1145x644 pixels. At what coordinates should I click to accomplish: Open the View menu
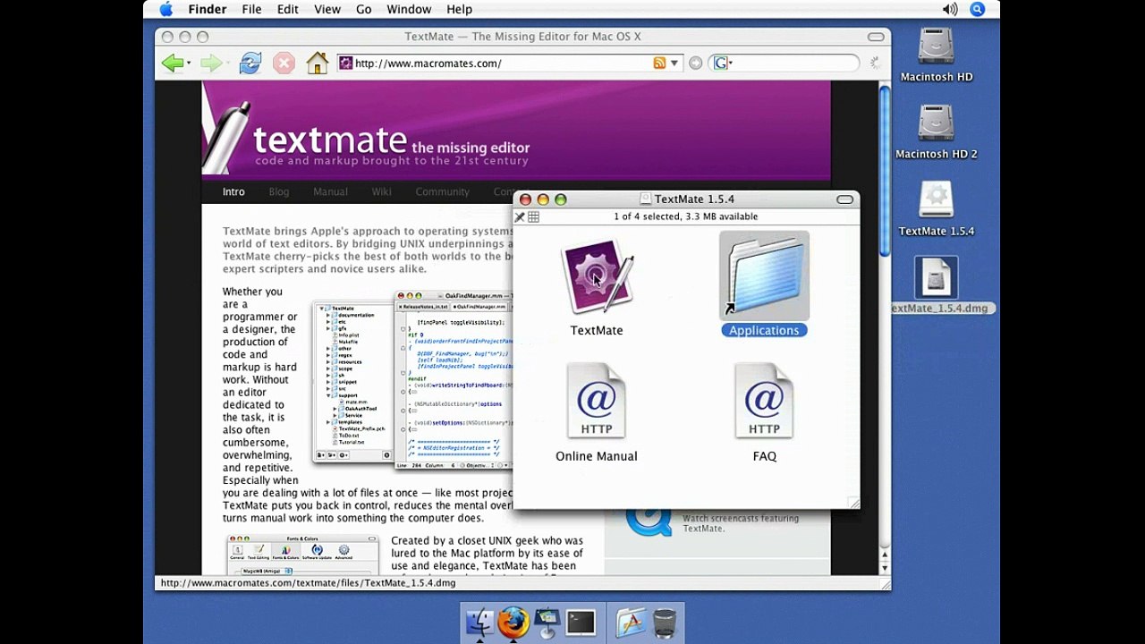pyautogui.click(x=327, y=9)
